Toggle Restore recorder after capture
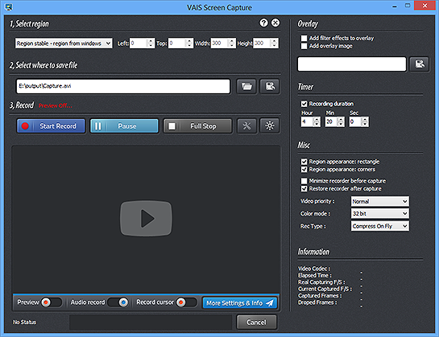This screenshot has width=439, height=337. (x=304, y=188)
